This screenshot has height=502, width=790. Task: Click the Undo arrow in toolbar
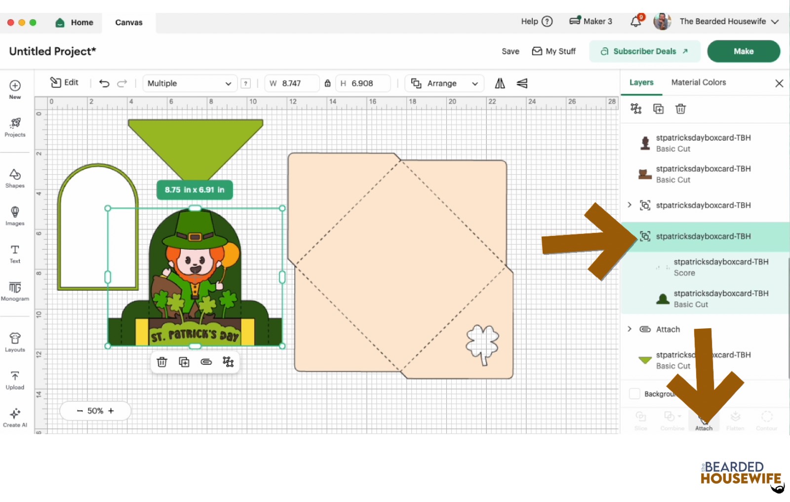point(104,83)
